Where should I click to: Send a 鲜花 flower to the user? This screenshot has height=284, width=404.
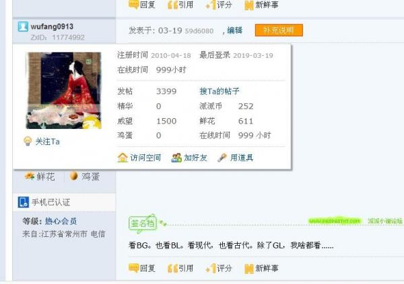pyautogui.click(x=40, y=177)
